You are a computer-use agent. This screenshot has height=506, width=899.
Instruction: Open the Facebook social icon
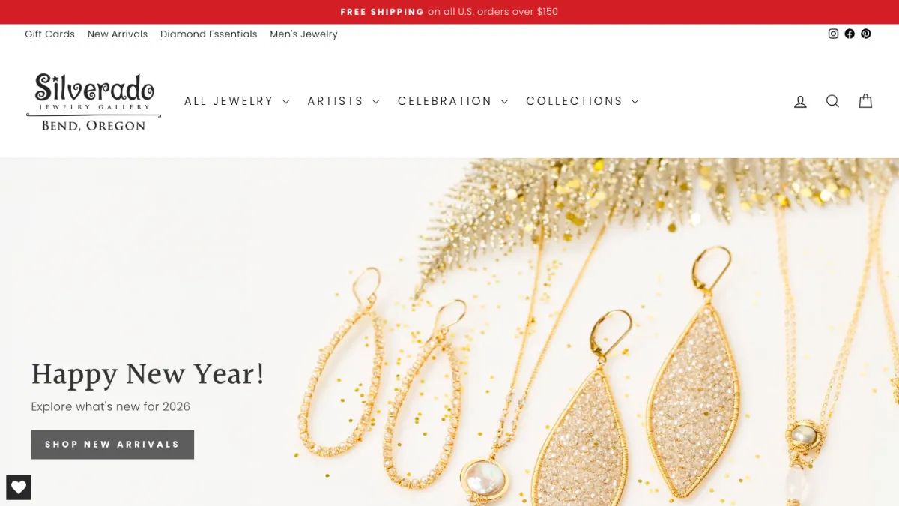850,34
